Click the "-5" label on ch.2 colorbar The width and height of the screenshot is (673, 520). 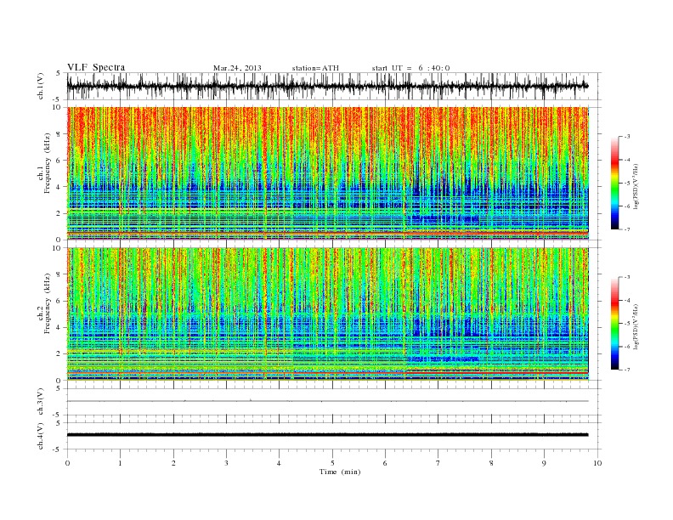pos(627,324)
